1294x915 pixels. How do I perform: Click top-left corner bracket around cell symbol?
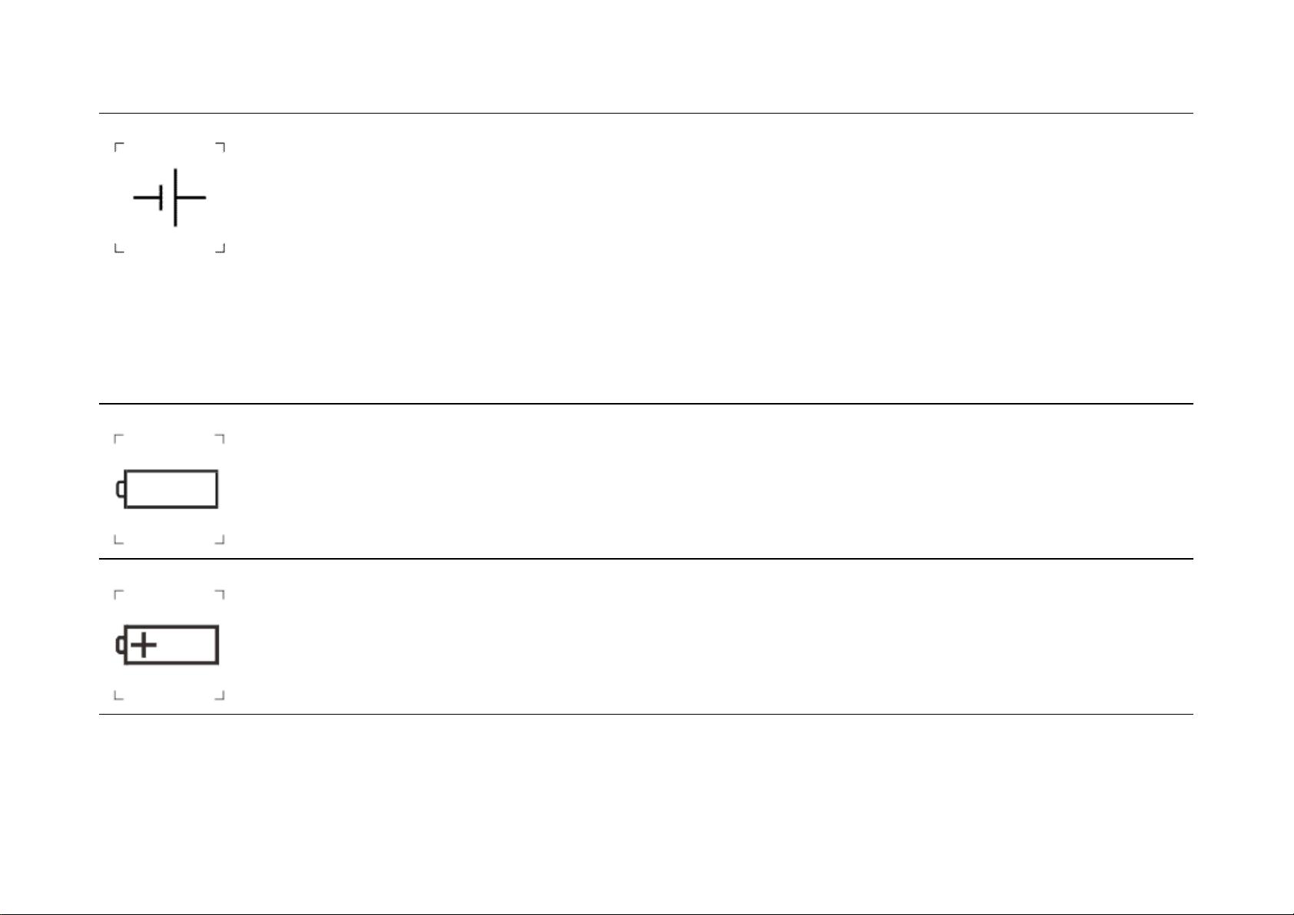coord(118,146)
